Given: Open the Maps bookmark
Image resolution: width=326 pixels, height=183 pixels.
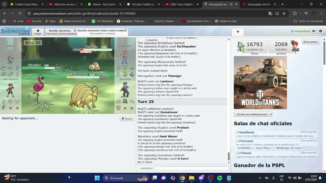Looking at the screenshot, I should pyautogui.click(x=50, y=21).
